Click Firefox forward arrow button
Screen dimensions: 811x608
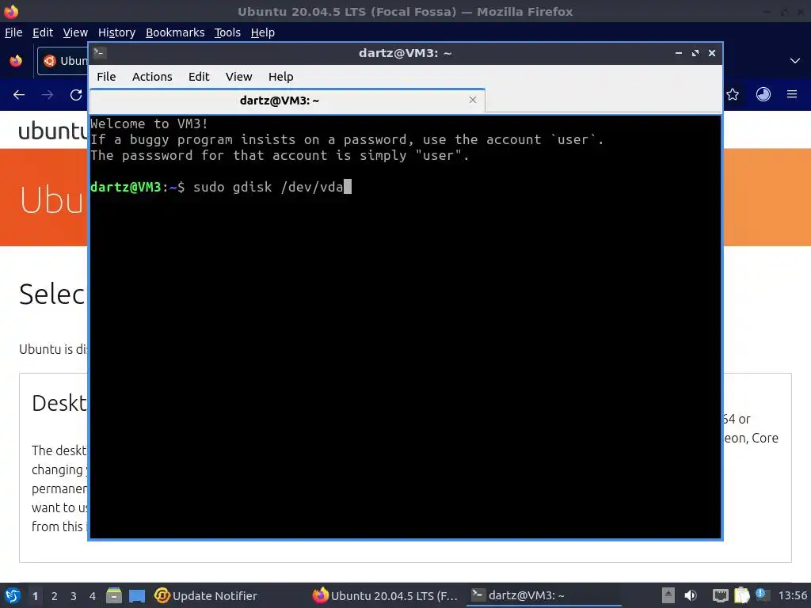click(x=48, y=95)
